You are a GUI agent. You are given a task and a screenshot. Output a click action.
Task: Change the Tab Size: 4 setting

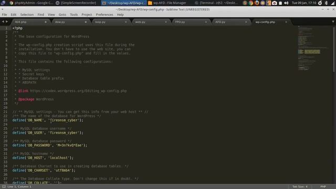(300, 187)
